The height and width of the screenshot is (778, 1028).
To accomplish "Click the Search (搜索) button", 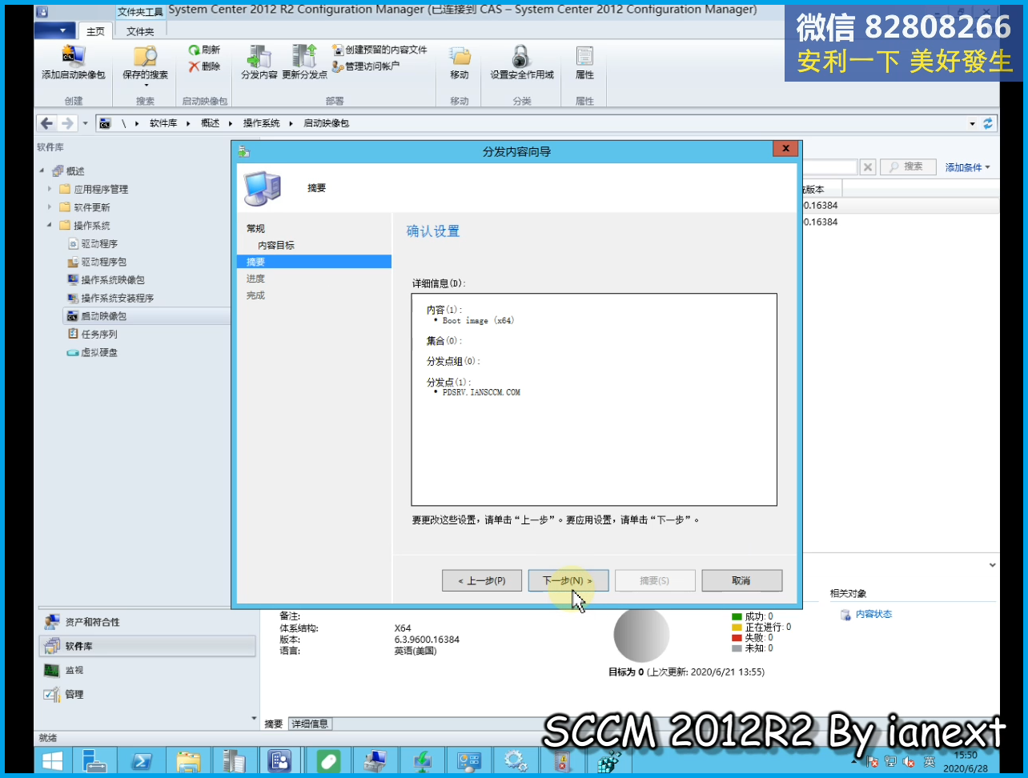I will click(908, 166).
